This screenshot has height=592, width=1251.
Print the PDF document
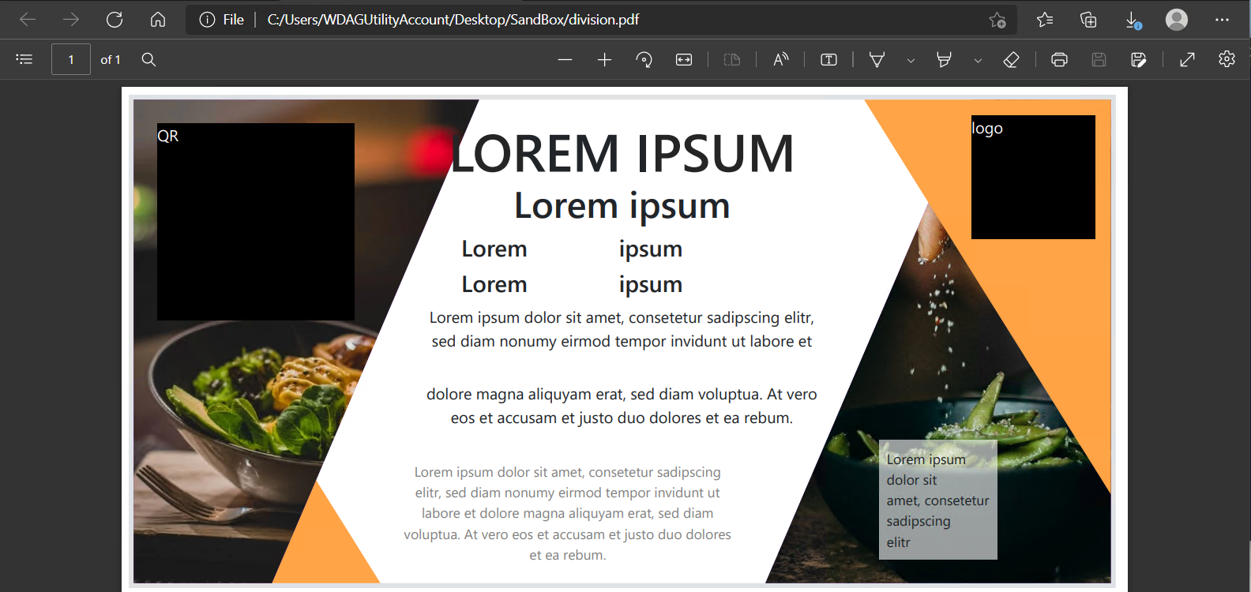point(1059,59)
